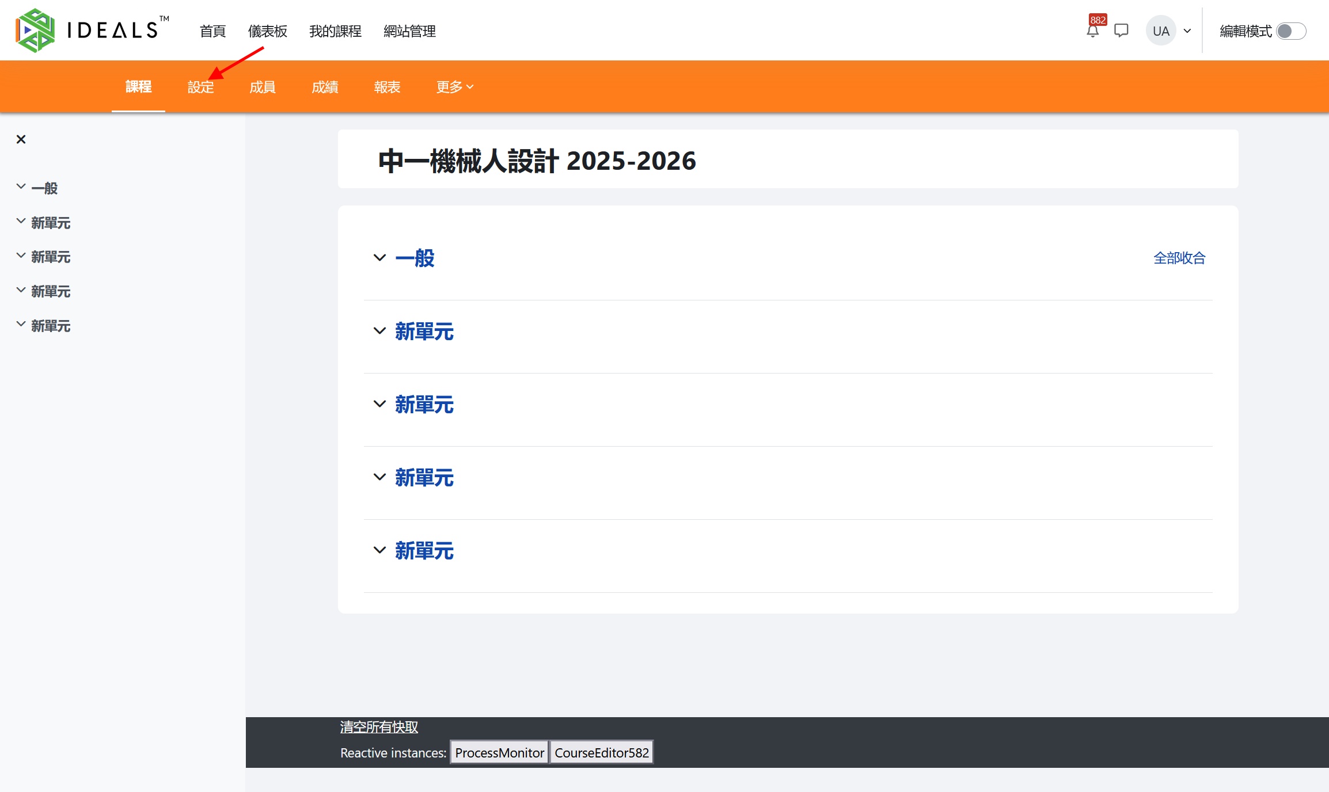Enable the edit mode toggle

1291,31
